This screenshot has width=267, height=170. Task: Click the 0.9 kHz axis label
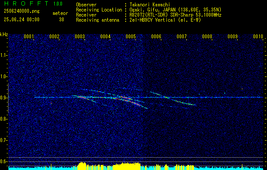coord(3,98)
